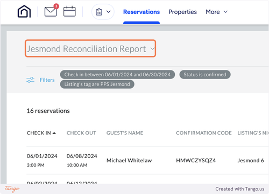Image resolution: width=269 pixels, height=194 pixels.
Task: Select check-in date 06/01/2024
Action: tap(42, 156)
